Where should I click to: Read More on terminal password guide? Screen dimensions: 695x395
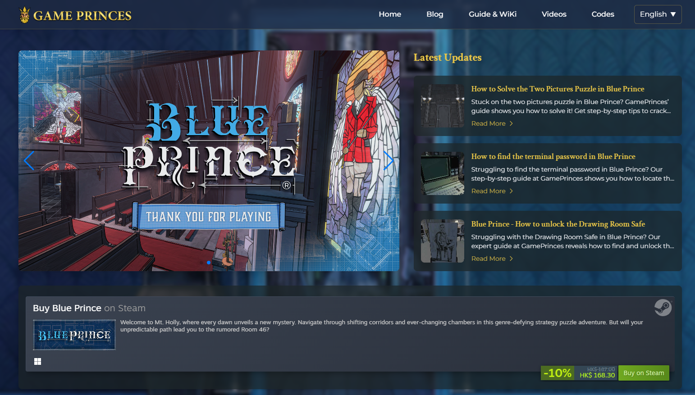tap(492, 191)
